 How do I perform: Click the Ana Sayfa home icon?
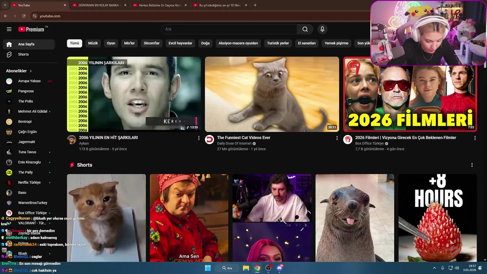pyautogui.click(x=9, y=44)
